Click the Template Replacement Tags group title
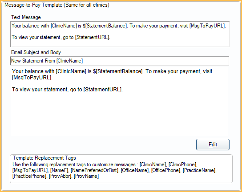Screen dimensions: 242x192 coord(44,158)
